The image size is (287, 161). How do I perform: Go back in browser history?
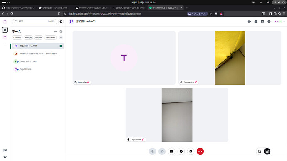pos(3,14)
